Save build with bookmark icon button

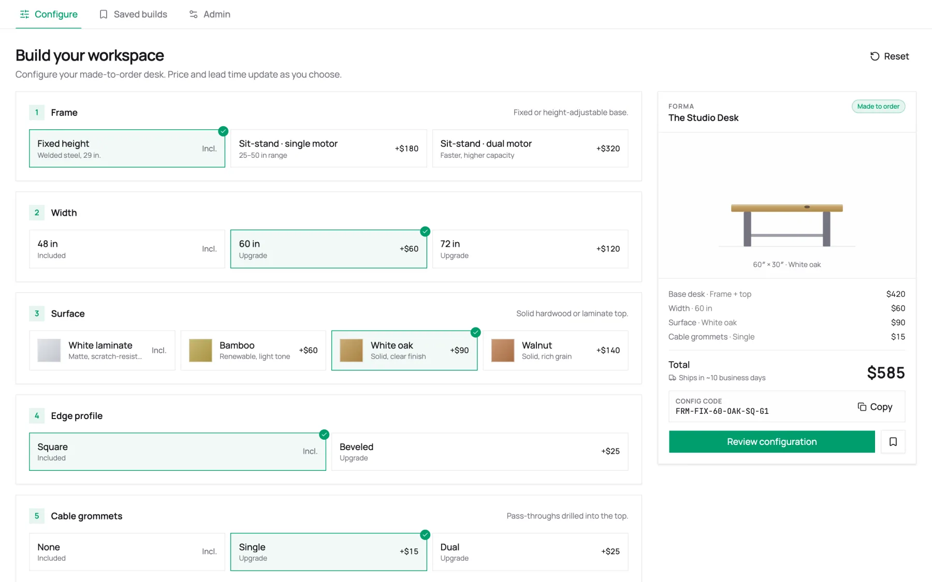893,442
